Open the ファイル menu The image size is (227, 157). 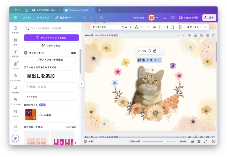(27, 18)
